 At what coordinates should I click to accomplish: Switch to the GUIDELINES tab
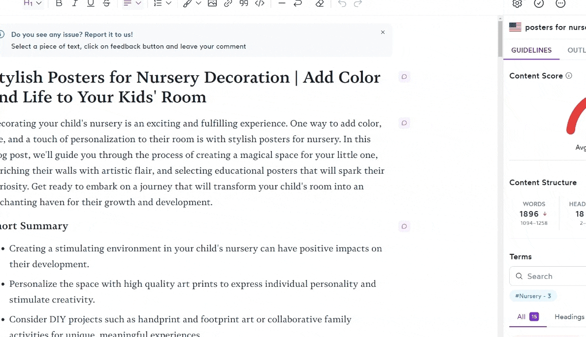coord(531,50)
